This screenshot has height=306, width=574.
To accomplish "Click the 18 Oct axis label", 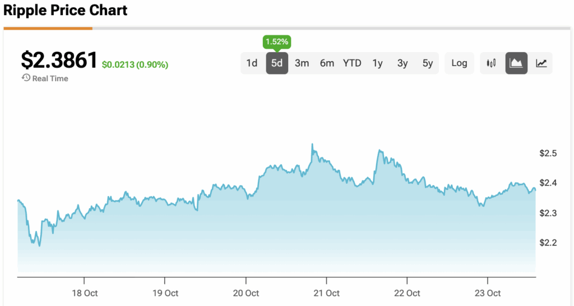I will (84, 293).
